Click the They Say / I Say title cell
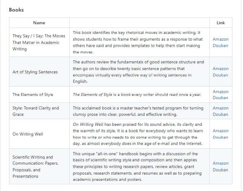The height and width of the screenshot is (191, 243). 39,42
